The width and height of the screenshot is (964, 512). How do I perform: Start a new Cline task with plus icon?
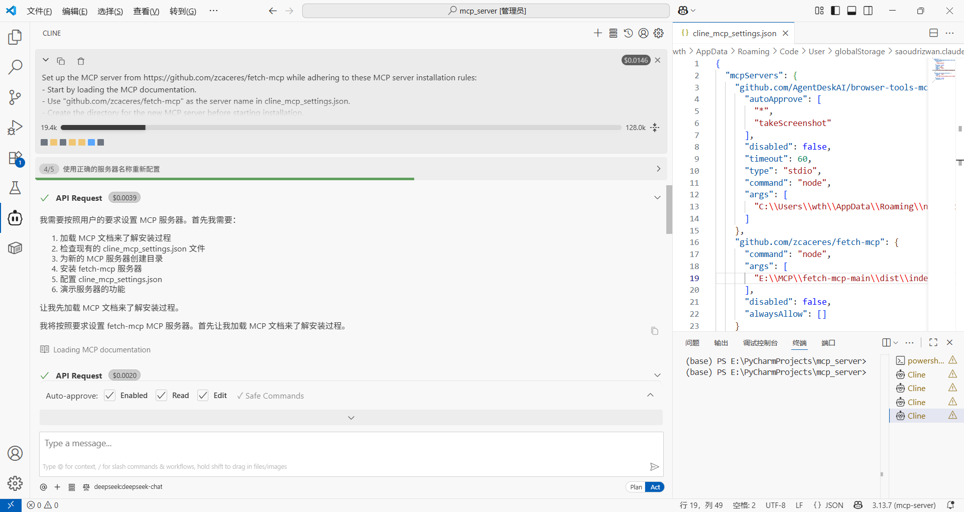pos(597,33)
